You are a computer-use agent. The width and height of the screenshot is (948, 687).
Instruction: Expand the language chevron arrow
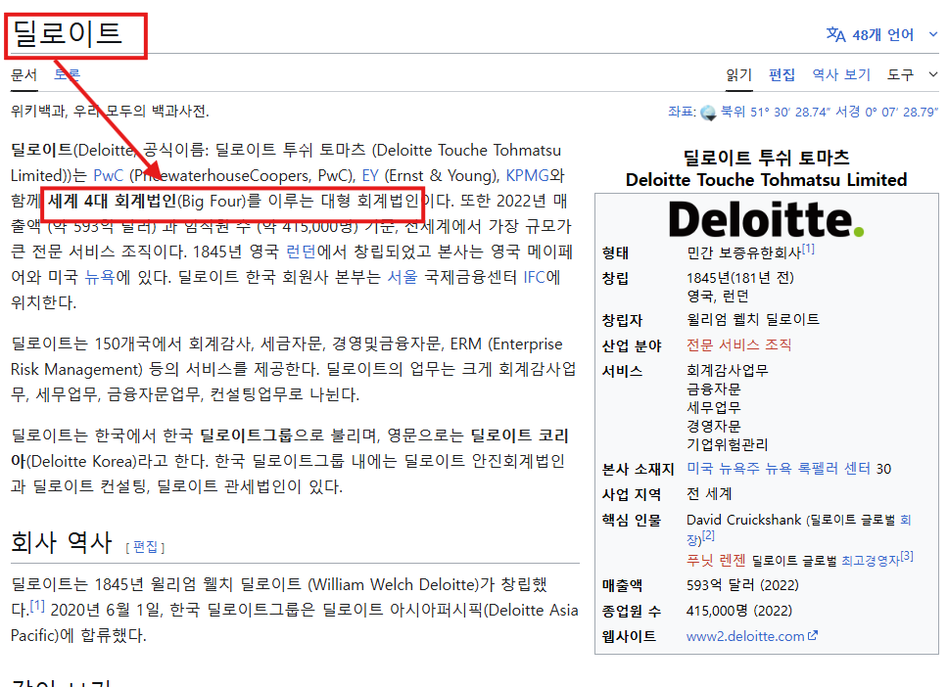pyautogui.click(x=933, y=34)
